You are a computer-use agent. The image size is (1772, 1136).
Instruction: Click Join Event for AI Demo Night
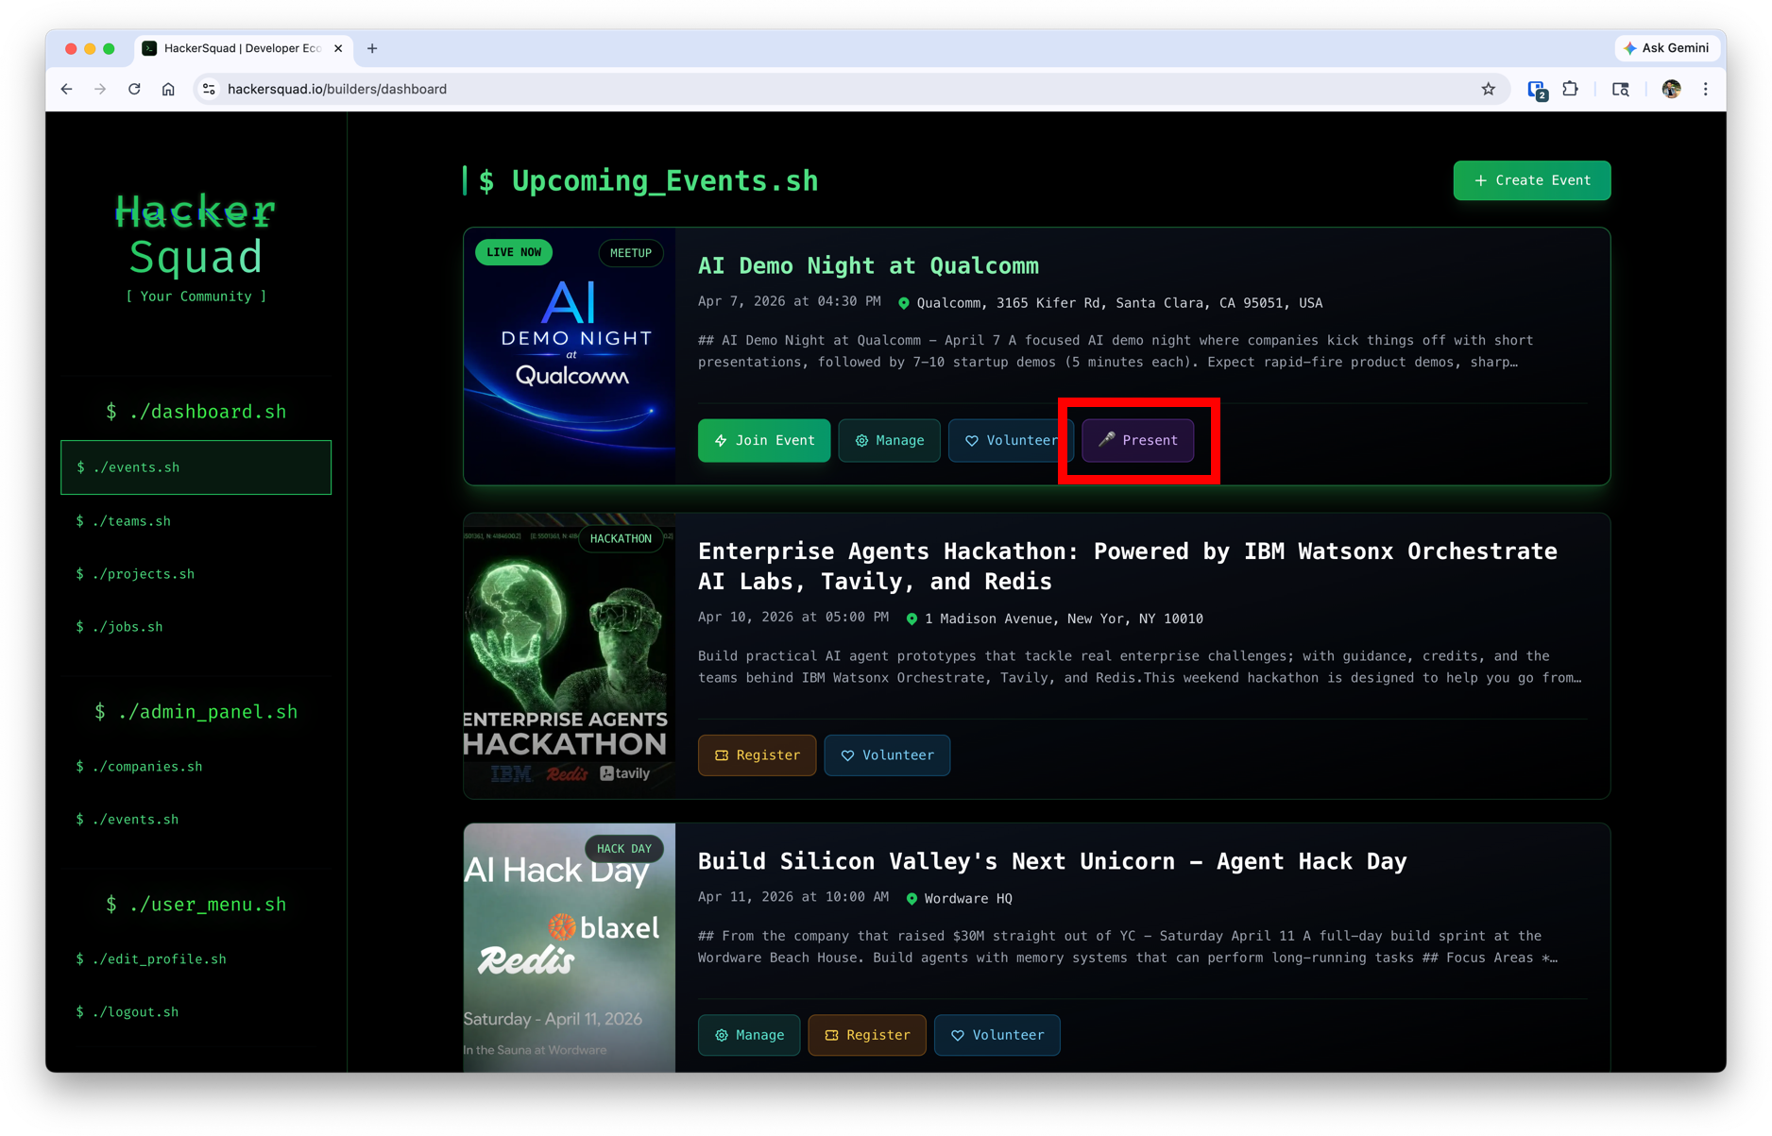click(764, 440)
